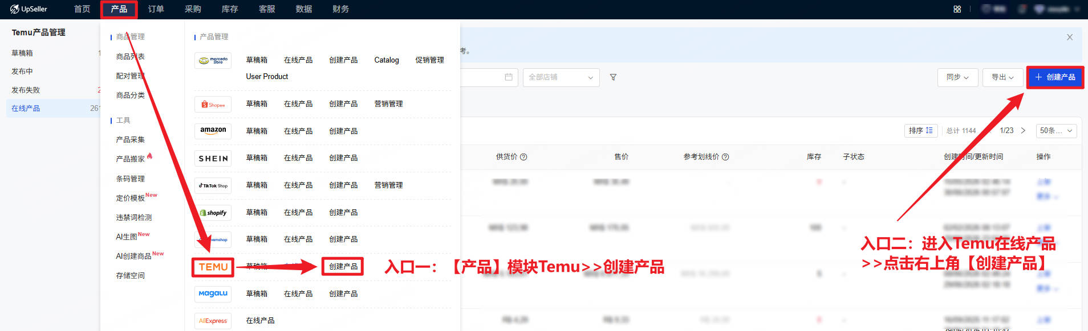Click the AliExpress platform logo
Viewport: 1088px width, 331px height.
tap(213, 321)
